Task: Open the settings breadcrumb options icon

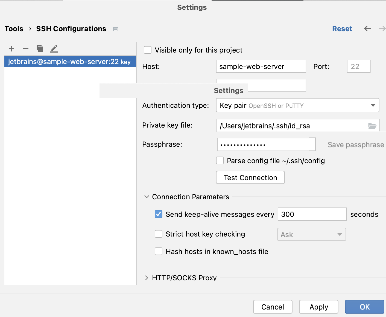Action: [116, 29]
